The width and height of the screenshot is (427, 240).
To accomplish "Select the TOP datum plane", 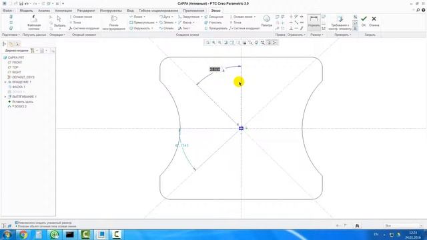I will pos(13,67).
